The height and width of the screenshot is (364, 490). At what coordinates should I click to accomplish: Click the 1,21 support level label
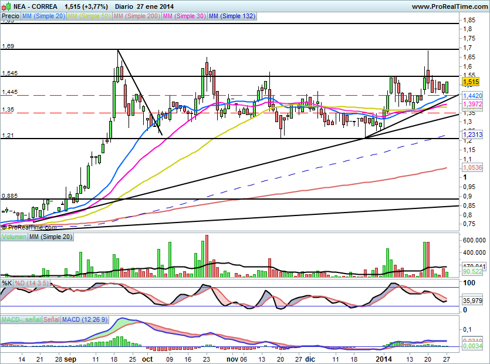point(8,136)
